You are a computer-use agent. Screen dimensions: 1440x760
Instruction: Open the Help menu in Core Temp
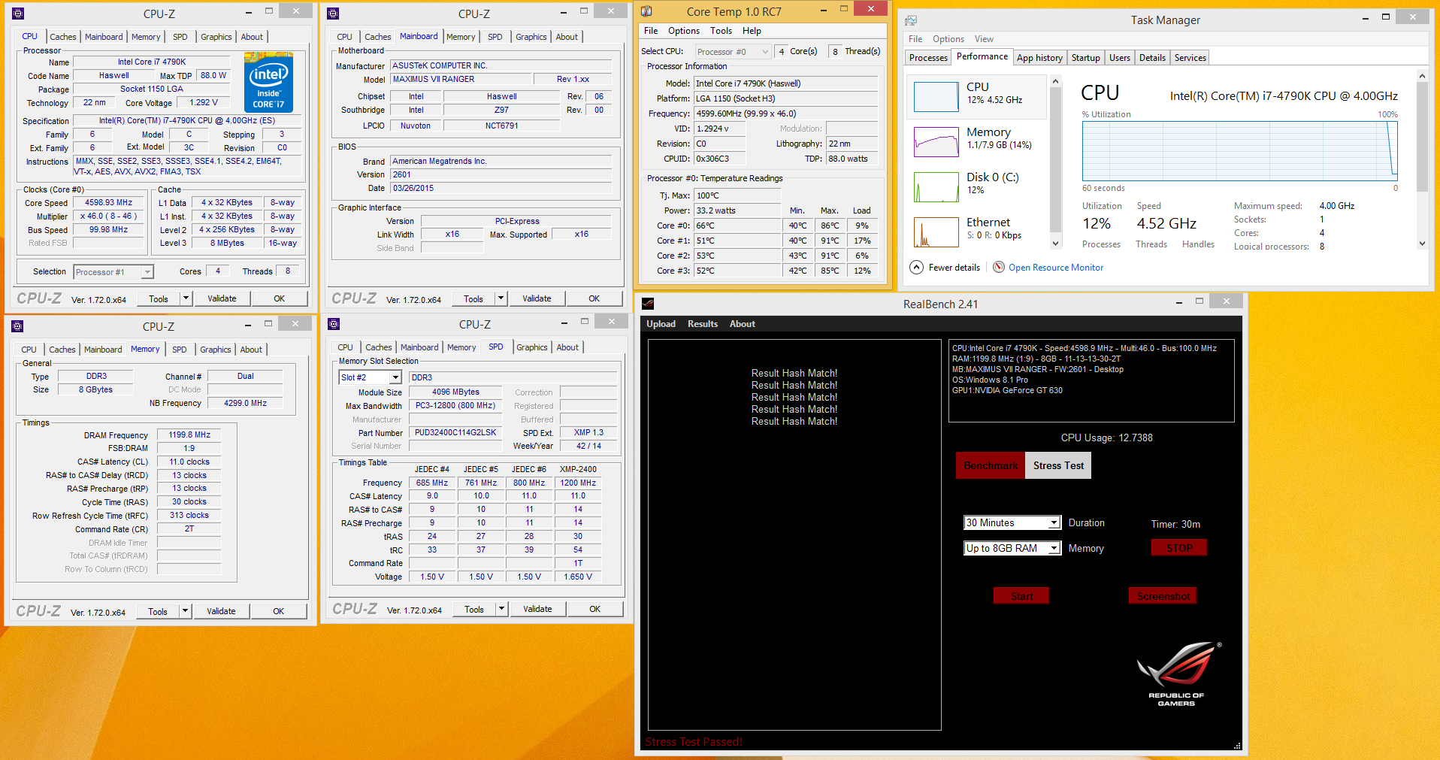752,31
